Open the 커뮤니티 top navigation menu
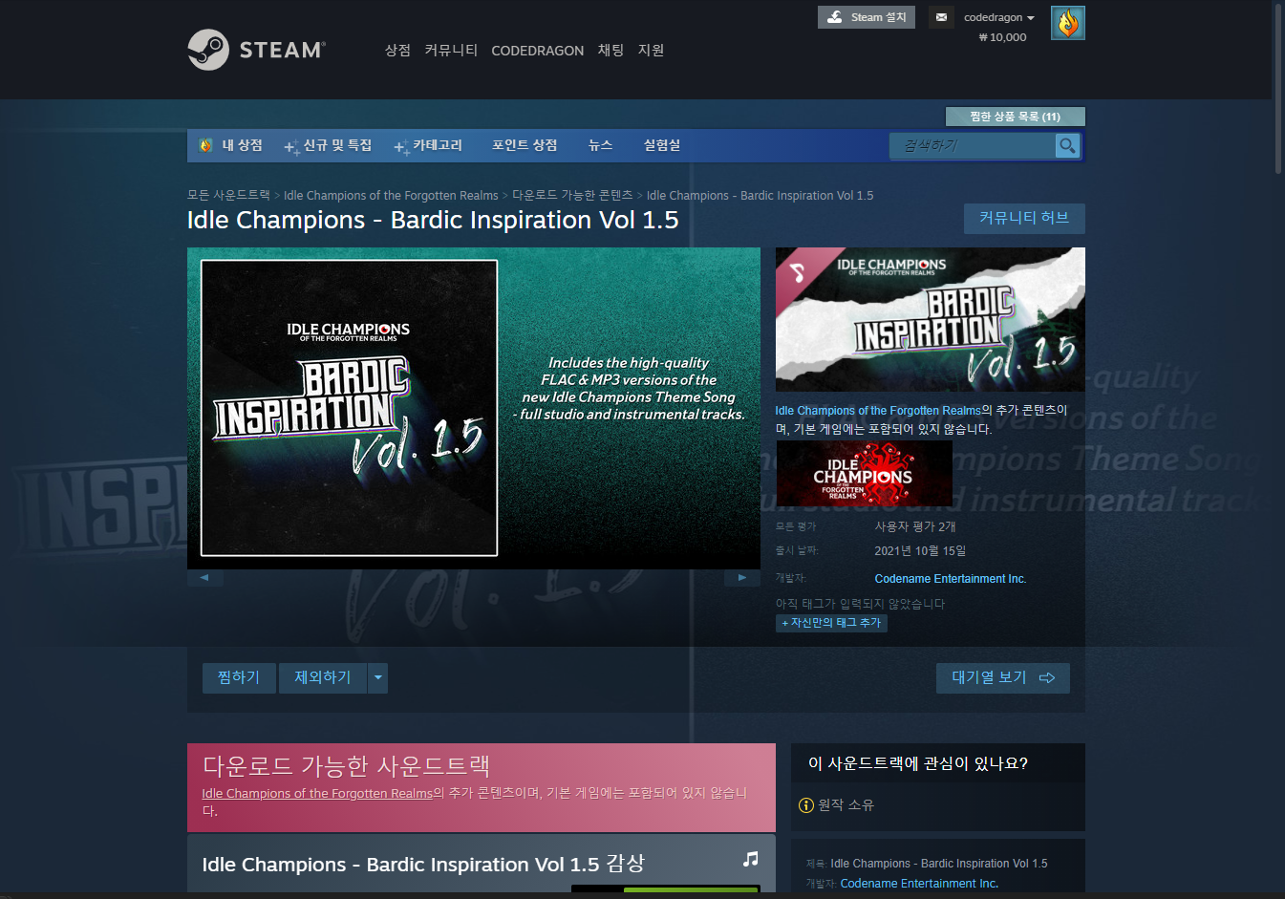Image resolution: width=1285 pixels, height=899 pixels. (451, 50)
